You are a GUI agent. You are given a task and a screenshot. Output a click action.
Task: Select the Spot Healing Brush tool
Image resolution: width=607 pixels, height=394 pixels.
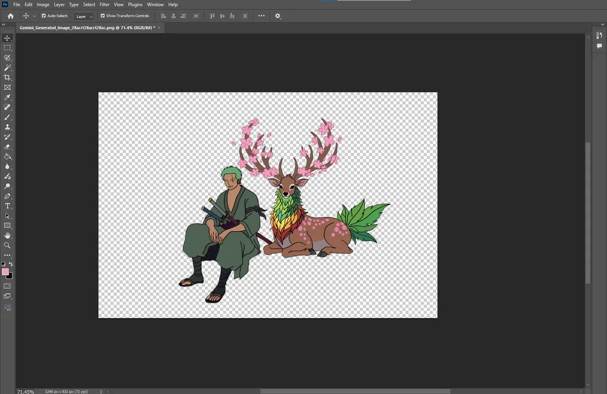(x=7, y=107)
